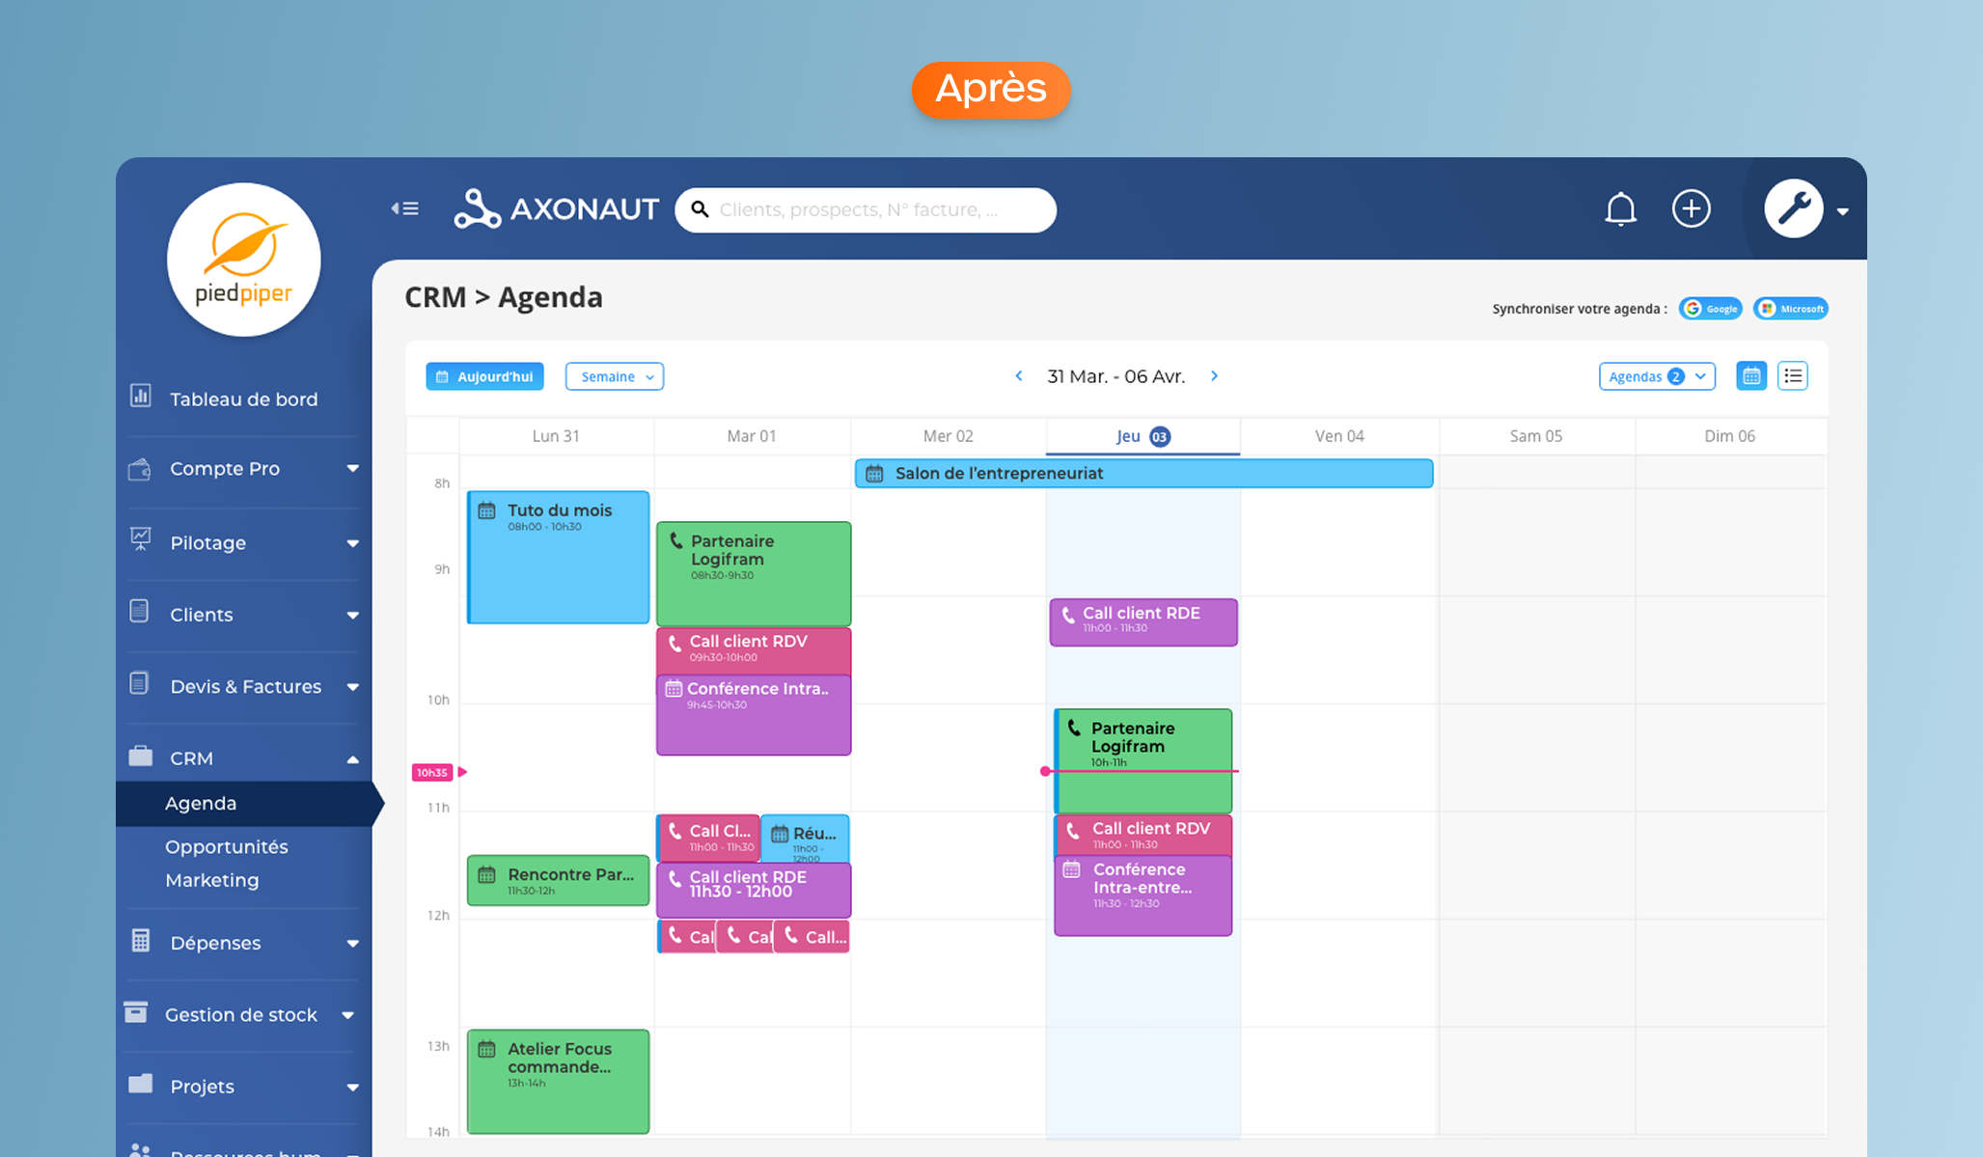Viewport: 1983px width, 1157px height.
Task: Sync agenda with Google
Action: click(x=1710, y=309)
